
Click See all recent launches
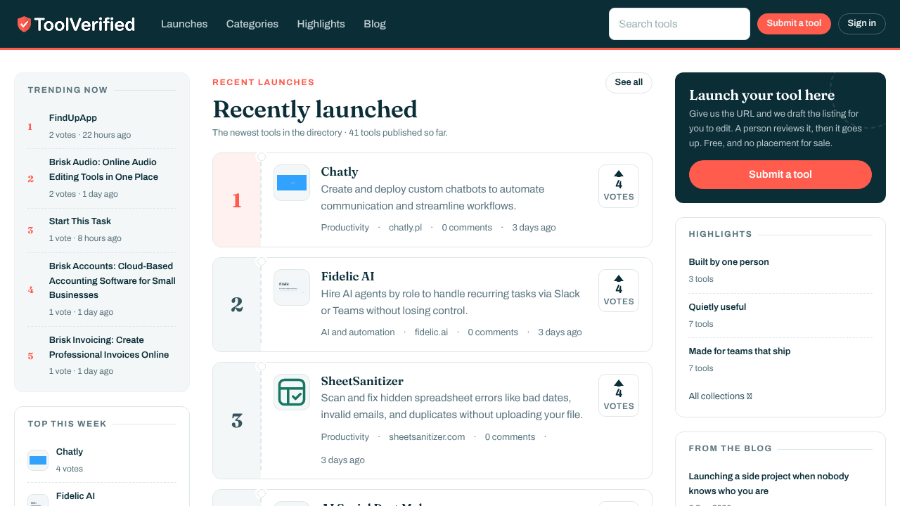[629, 82]
